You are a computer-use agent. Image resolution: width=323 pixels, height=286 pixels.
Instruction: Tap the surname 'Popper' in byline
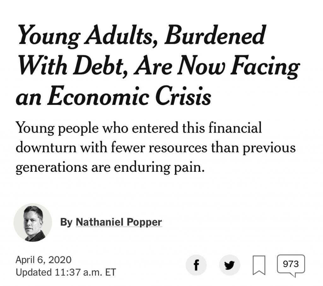click(x=144, y=222)
